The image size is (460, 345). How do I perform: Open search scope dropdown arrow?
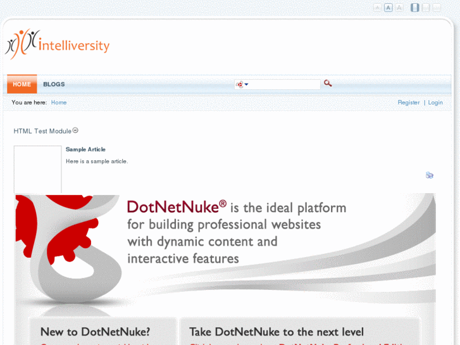(246, 84)
